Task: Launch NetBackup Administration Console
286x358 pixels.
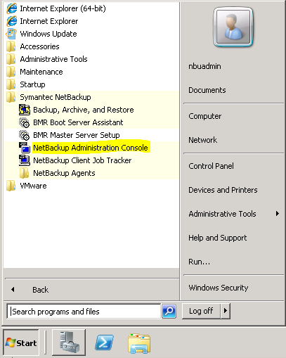Action: pos(91,148)
